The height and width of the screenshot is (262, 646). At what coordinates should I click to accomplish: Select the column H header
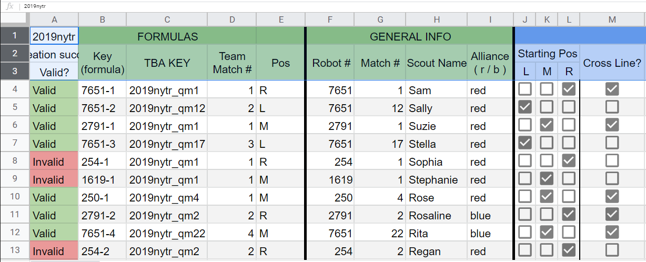pyautogui.click(x=437, y=19)
